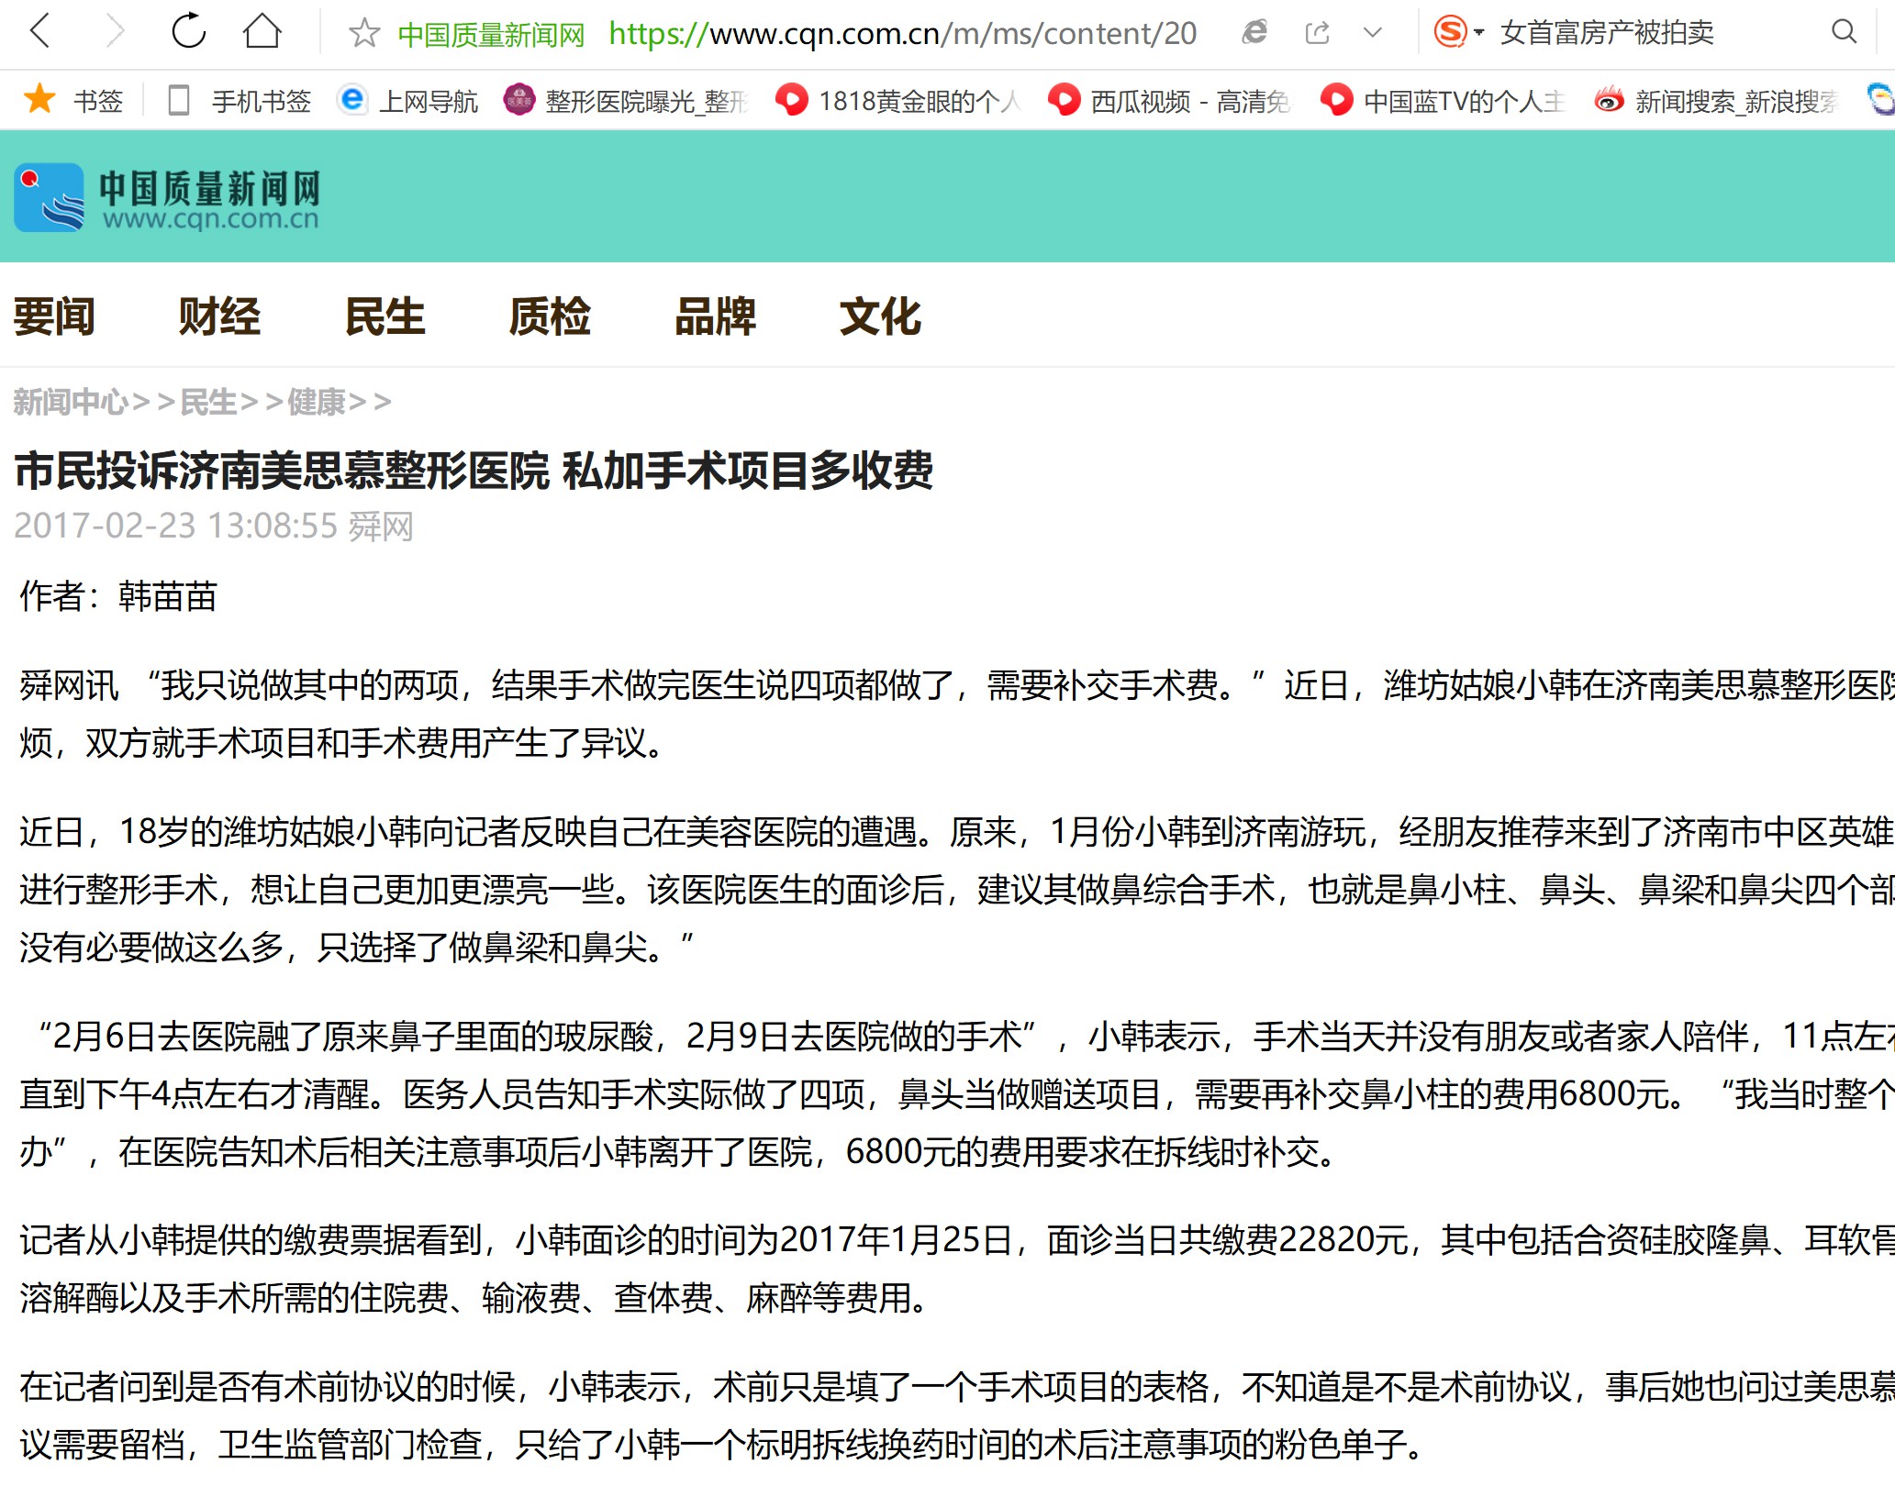Open 手机书签 mobile bookmarks
Viewport: 1895px width, 1497px height.
pyautogui.click(x=240, y=100)
